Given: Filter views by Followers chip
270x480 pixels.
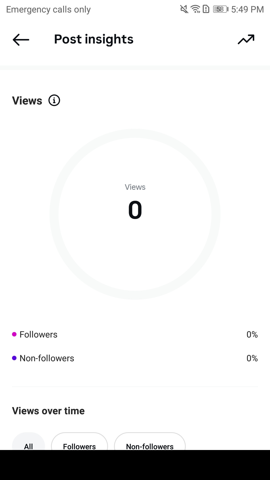Looking at the screenshot, I should [79, 441].
